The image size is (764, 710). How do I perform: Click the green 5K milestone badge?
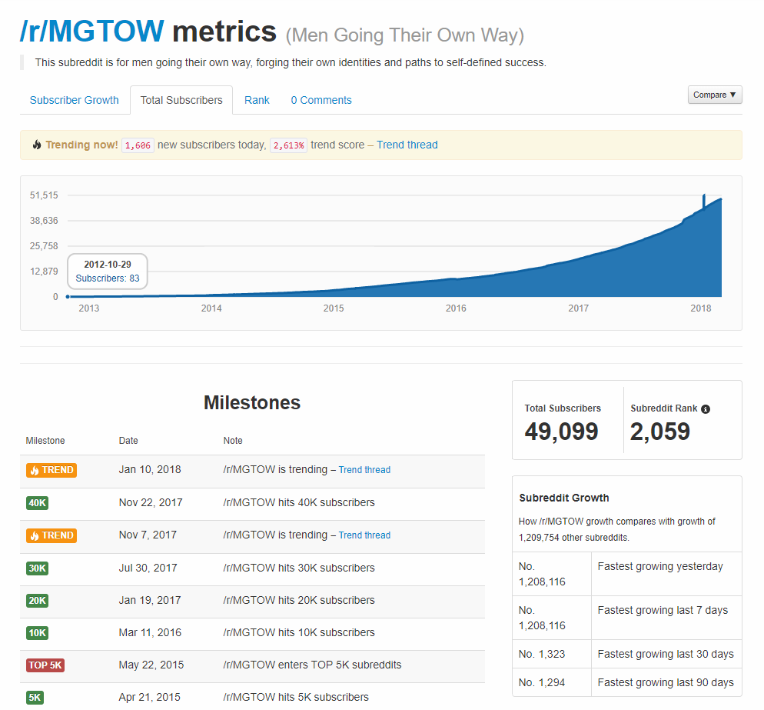point(35,698)
